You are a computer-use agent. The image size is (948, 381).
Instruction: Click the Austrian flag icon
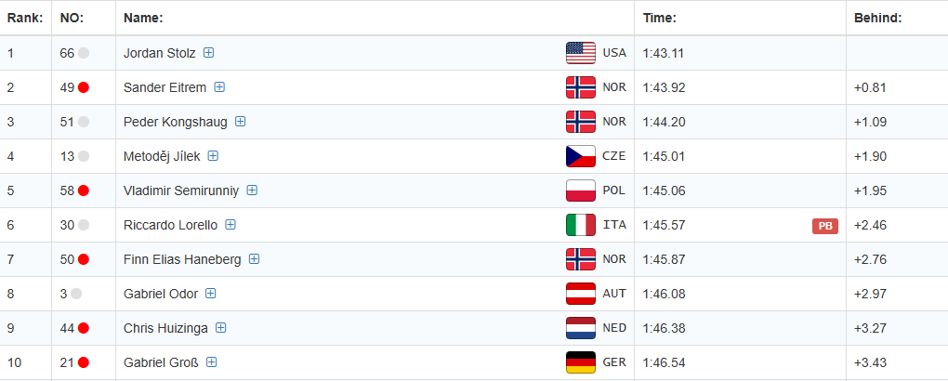[580, 294]
